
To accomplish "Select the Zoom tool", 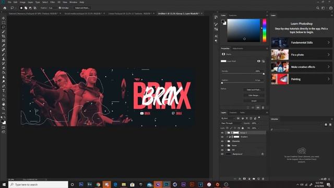I will pos(4,109).
